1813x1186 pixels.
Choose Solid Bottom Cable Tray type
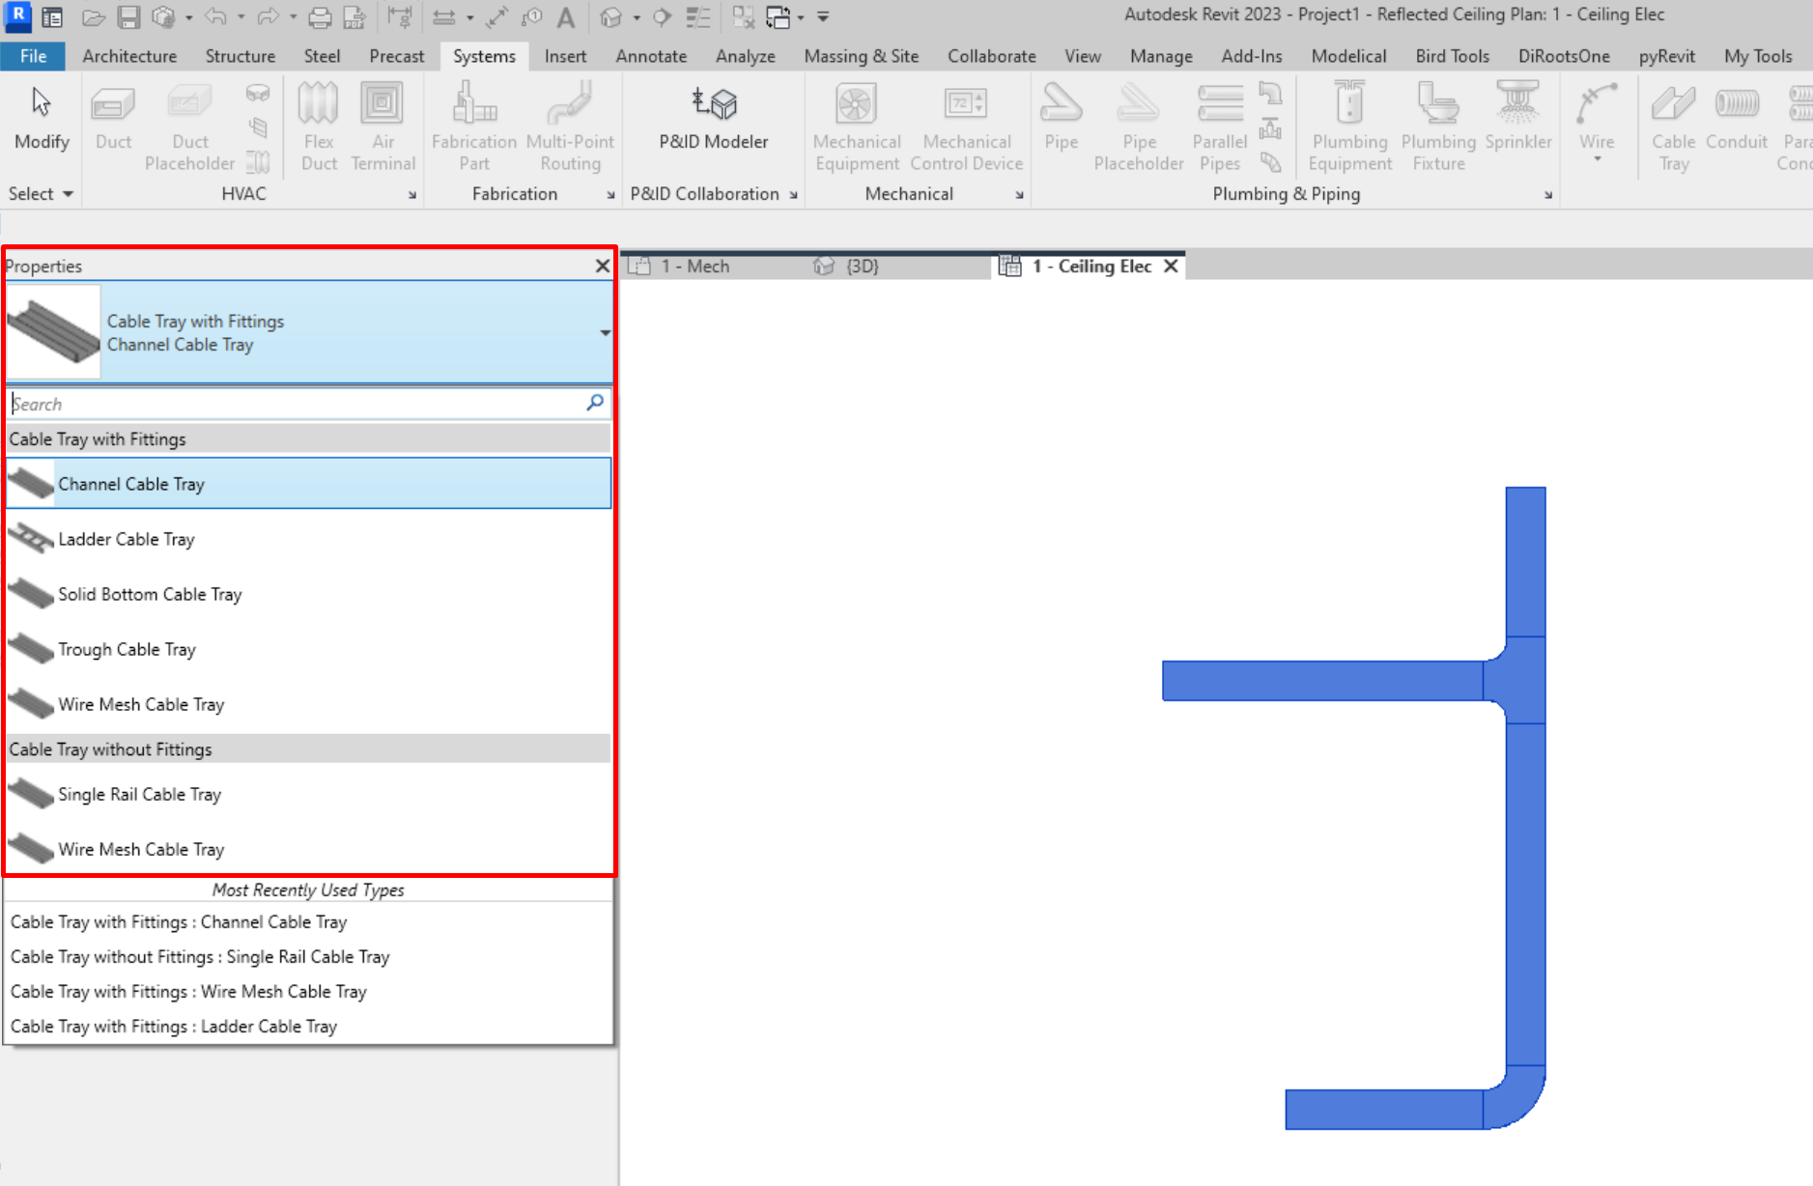309,594
